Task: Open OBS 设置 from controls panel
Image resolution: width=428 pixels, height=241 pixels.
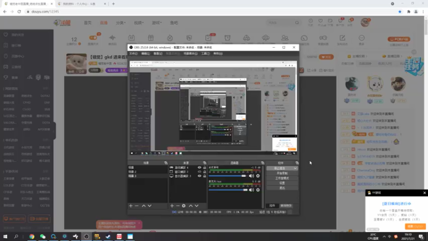Action: click(x=282, y=183)
